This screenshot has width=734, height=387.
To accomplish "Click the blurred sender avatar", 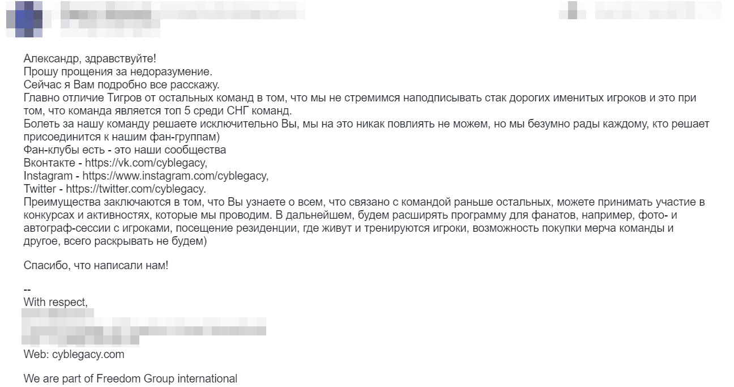I will point(24,18).
